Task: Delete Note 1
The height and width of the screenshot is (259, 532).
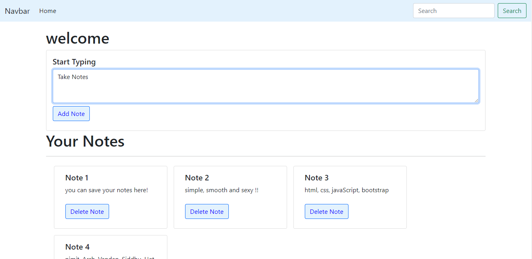Action: (x=87, y=211)
